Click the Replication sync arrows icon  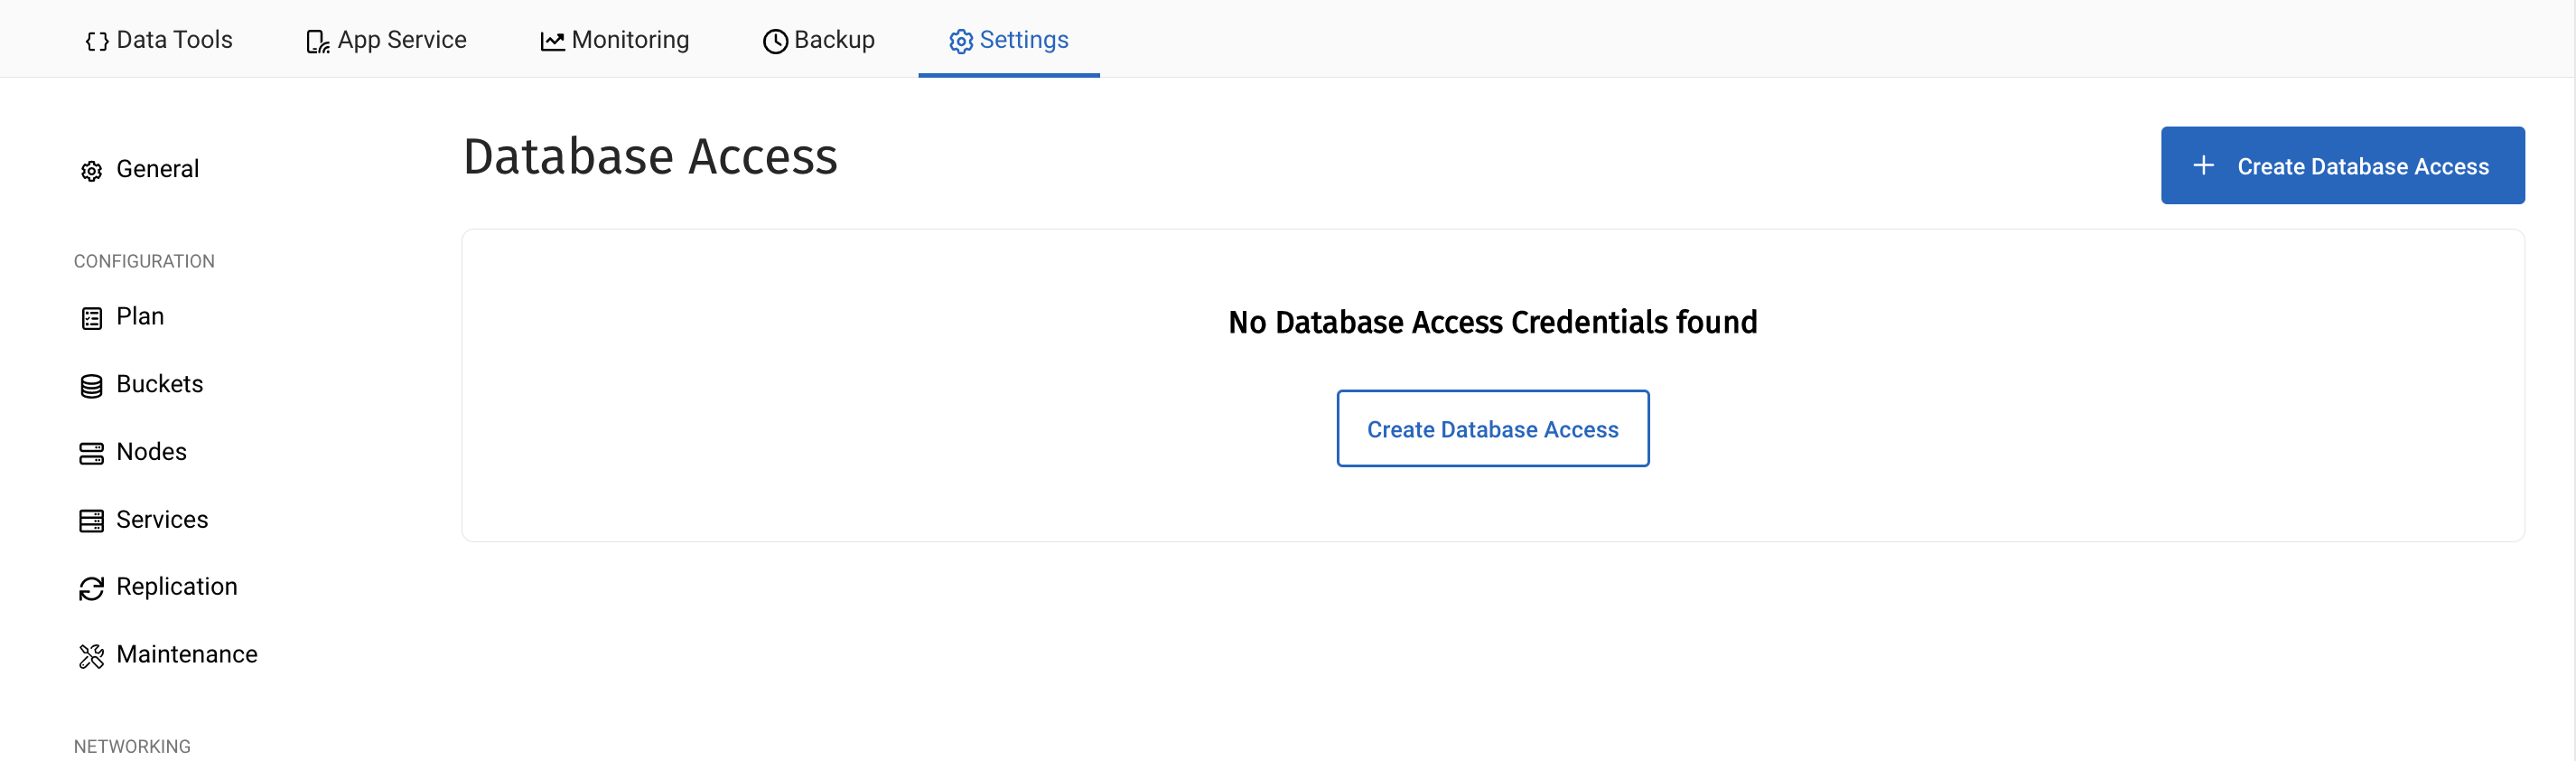coord(91,588)
